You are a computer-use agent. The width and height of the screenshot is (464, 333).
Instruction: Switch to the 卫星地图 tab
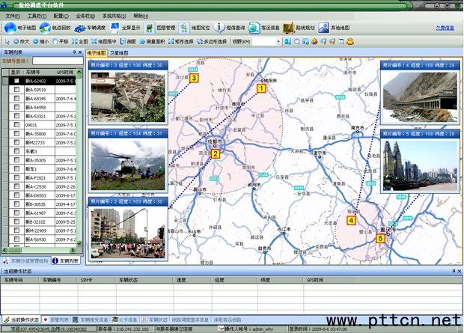[x=119, y=54]
